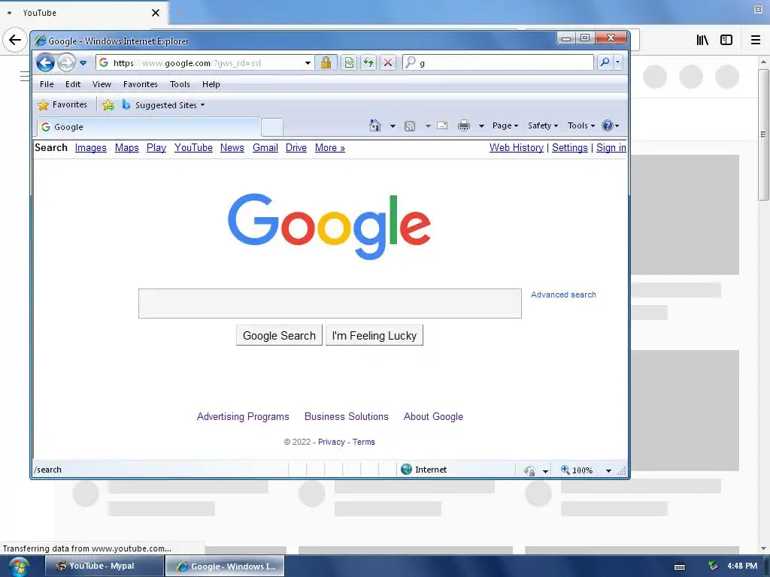Click the Print icon
Image resolution: width=770 pixels, height=577 pixels.
pos(463,126)
